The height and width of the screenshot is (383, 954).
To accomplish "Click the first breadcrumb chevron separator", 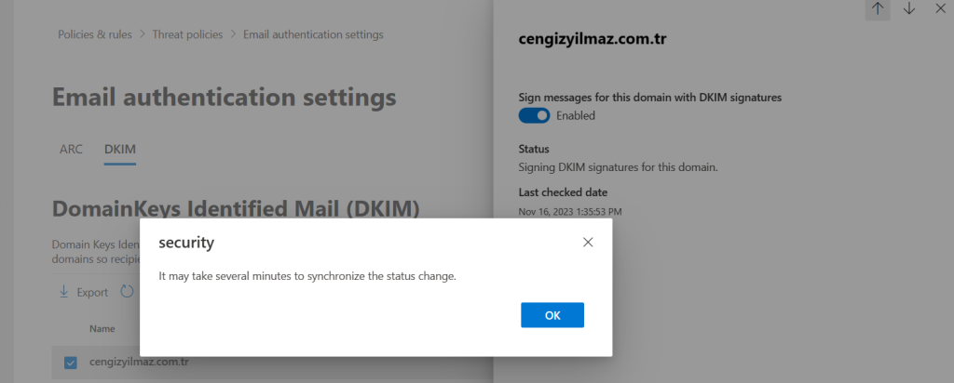I will (x=143, y=34).
